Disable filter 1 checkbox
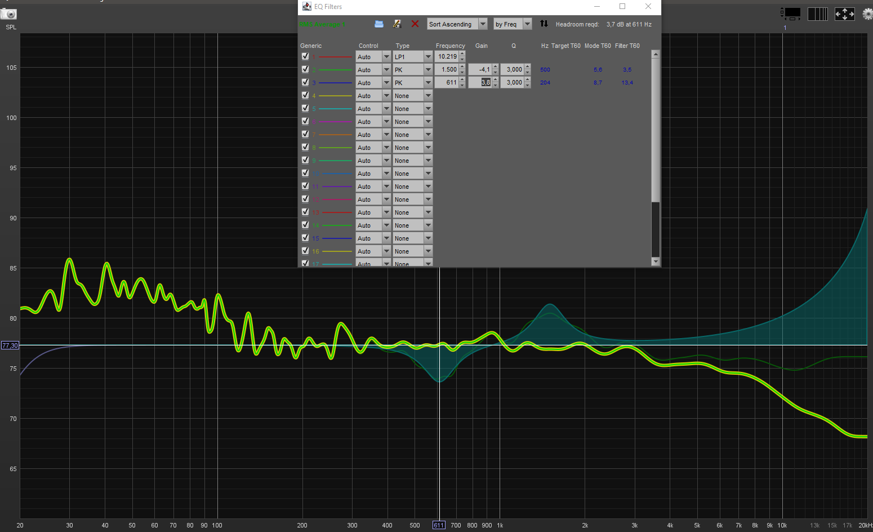Image resolution: width=873 pixels, height=532 pixels. pos(305,56)
